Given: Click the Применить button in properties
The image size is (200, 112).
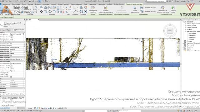Looking at the screenshot, I should (21, 108).
